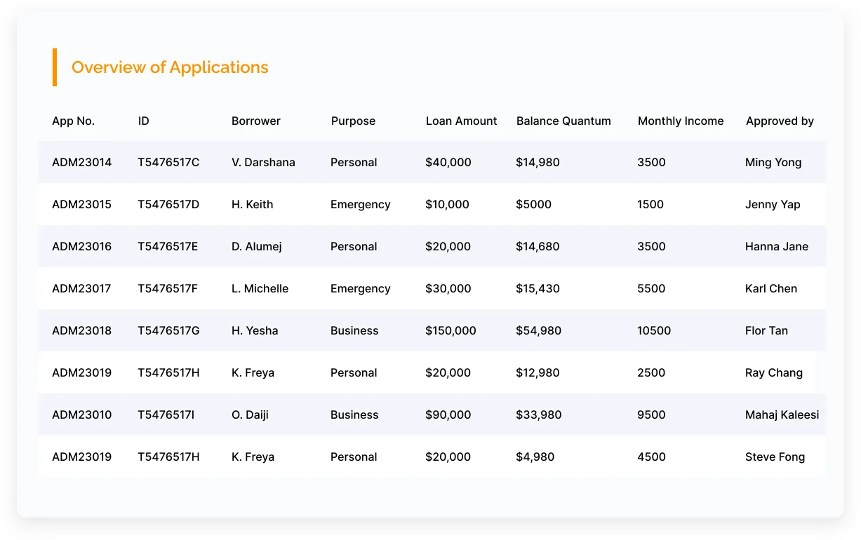Select the $30,000 loan amount
Screen dimensions: 861x540
click(448, 288)
